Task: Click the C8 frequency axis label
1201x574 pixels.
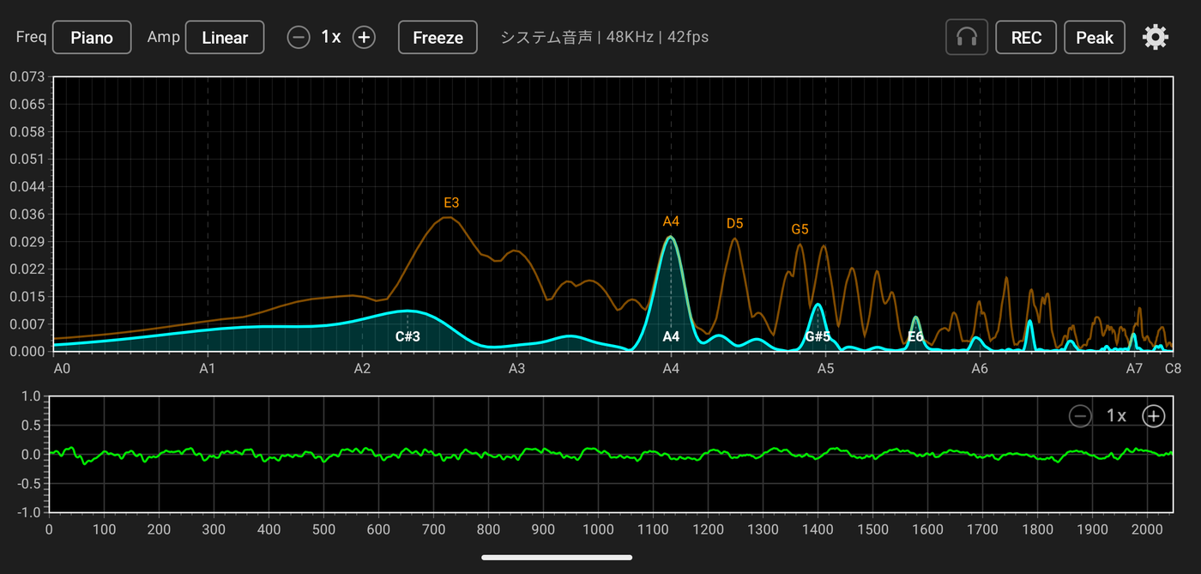Action: [1173, 369]
